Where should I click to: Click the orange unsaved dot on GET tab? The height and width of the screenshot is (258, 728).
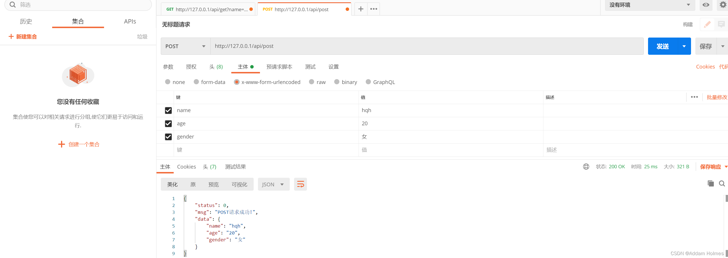tap(251, 9)
